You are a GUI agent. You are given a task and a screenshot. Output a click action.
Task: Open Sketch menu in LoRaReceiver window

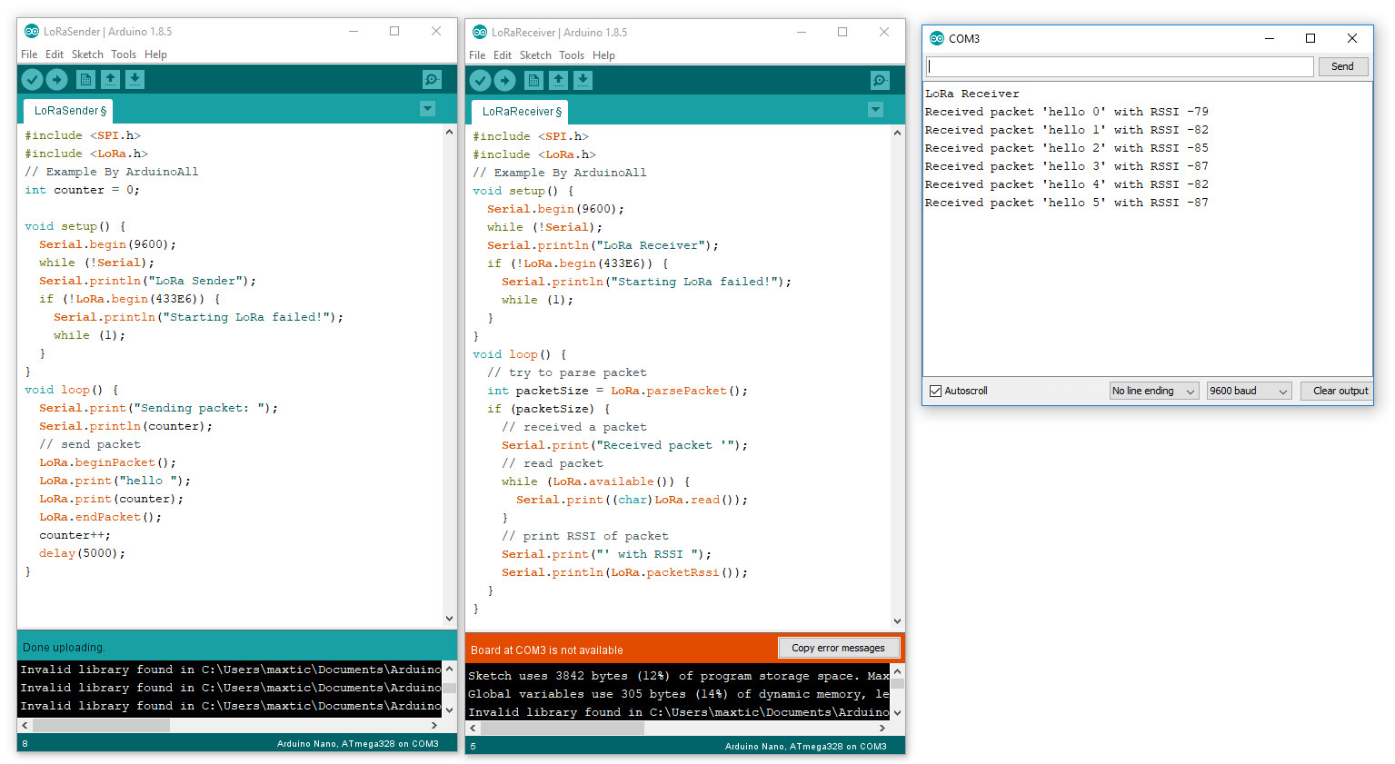[535, 55]
